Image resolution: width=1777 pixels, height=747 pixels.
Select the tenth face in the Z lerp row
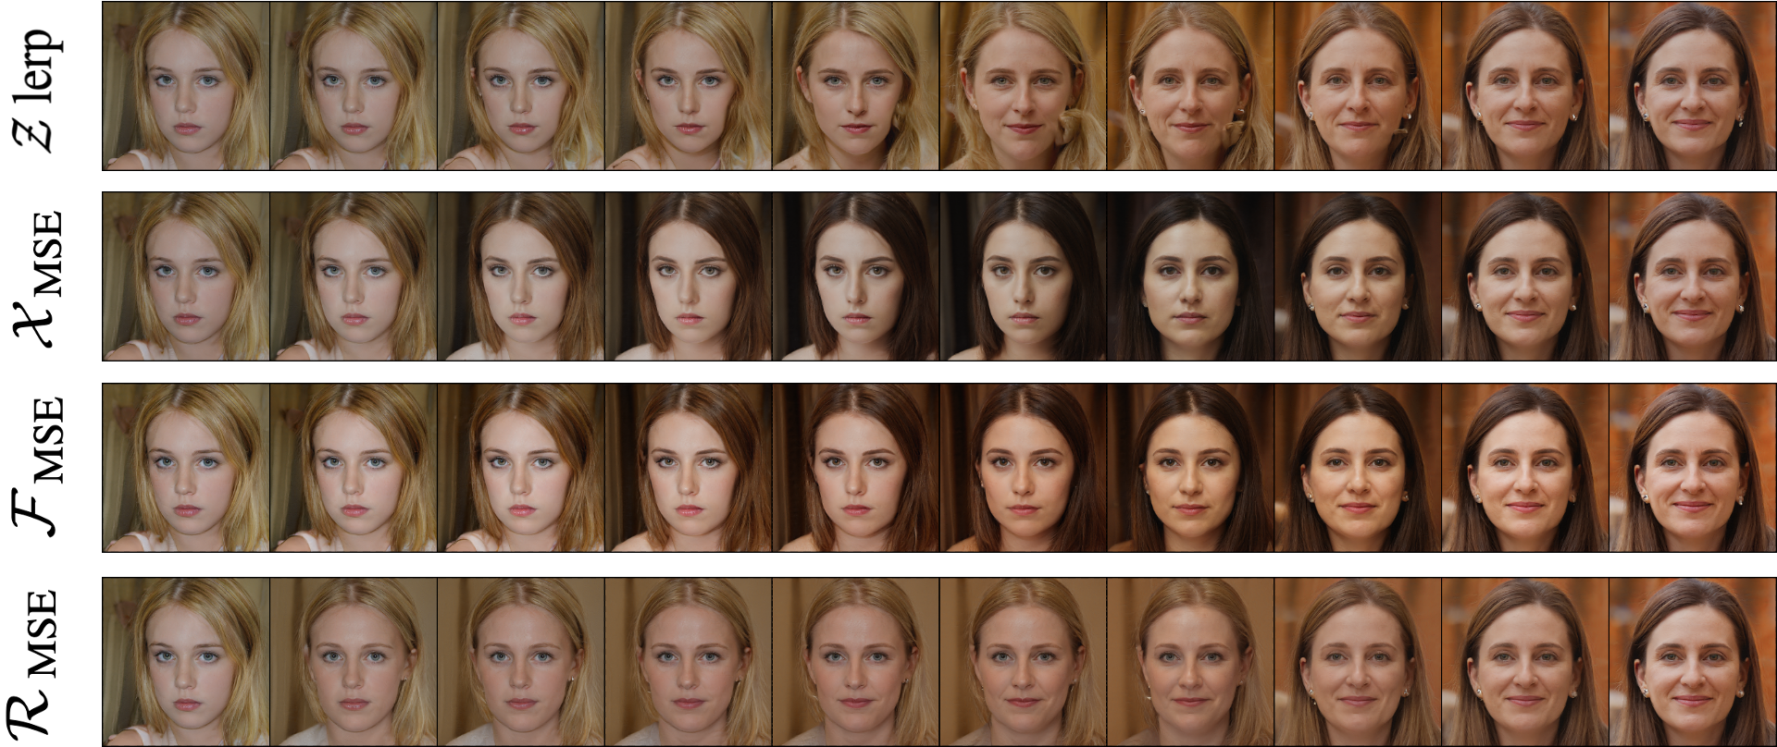coord(1693,85)
